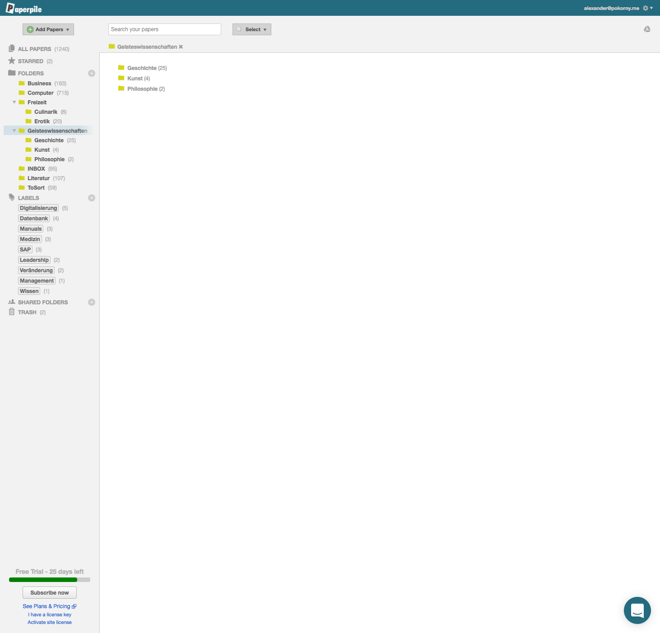Click the external link icon beside See Plans & Pricing
The width and height of the screenshot is (660, 633).
74,606
